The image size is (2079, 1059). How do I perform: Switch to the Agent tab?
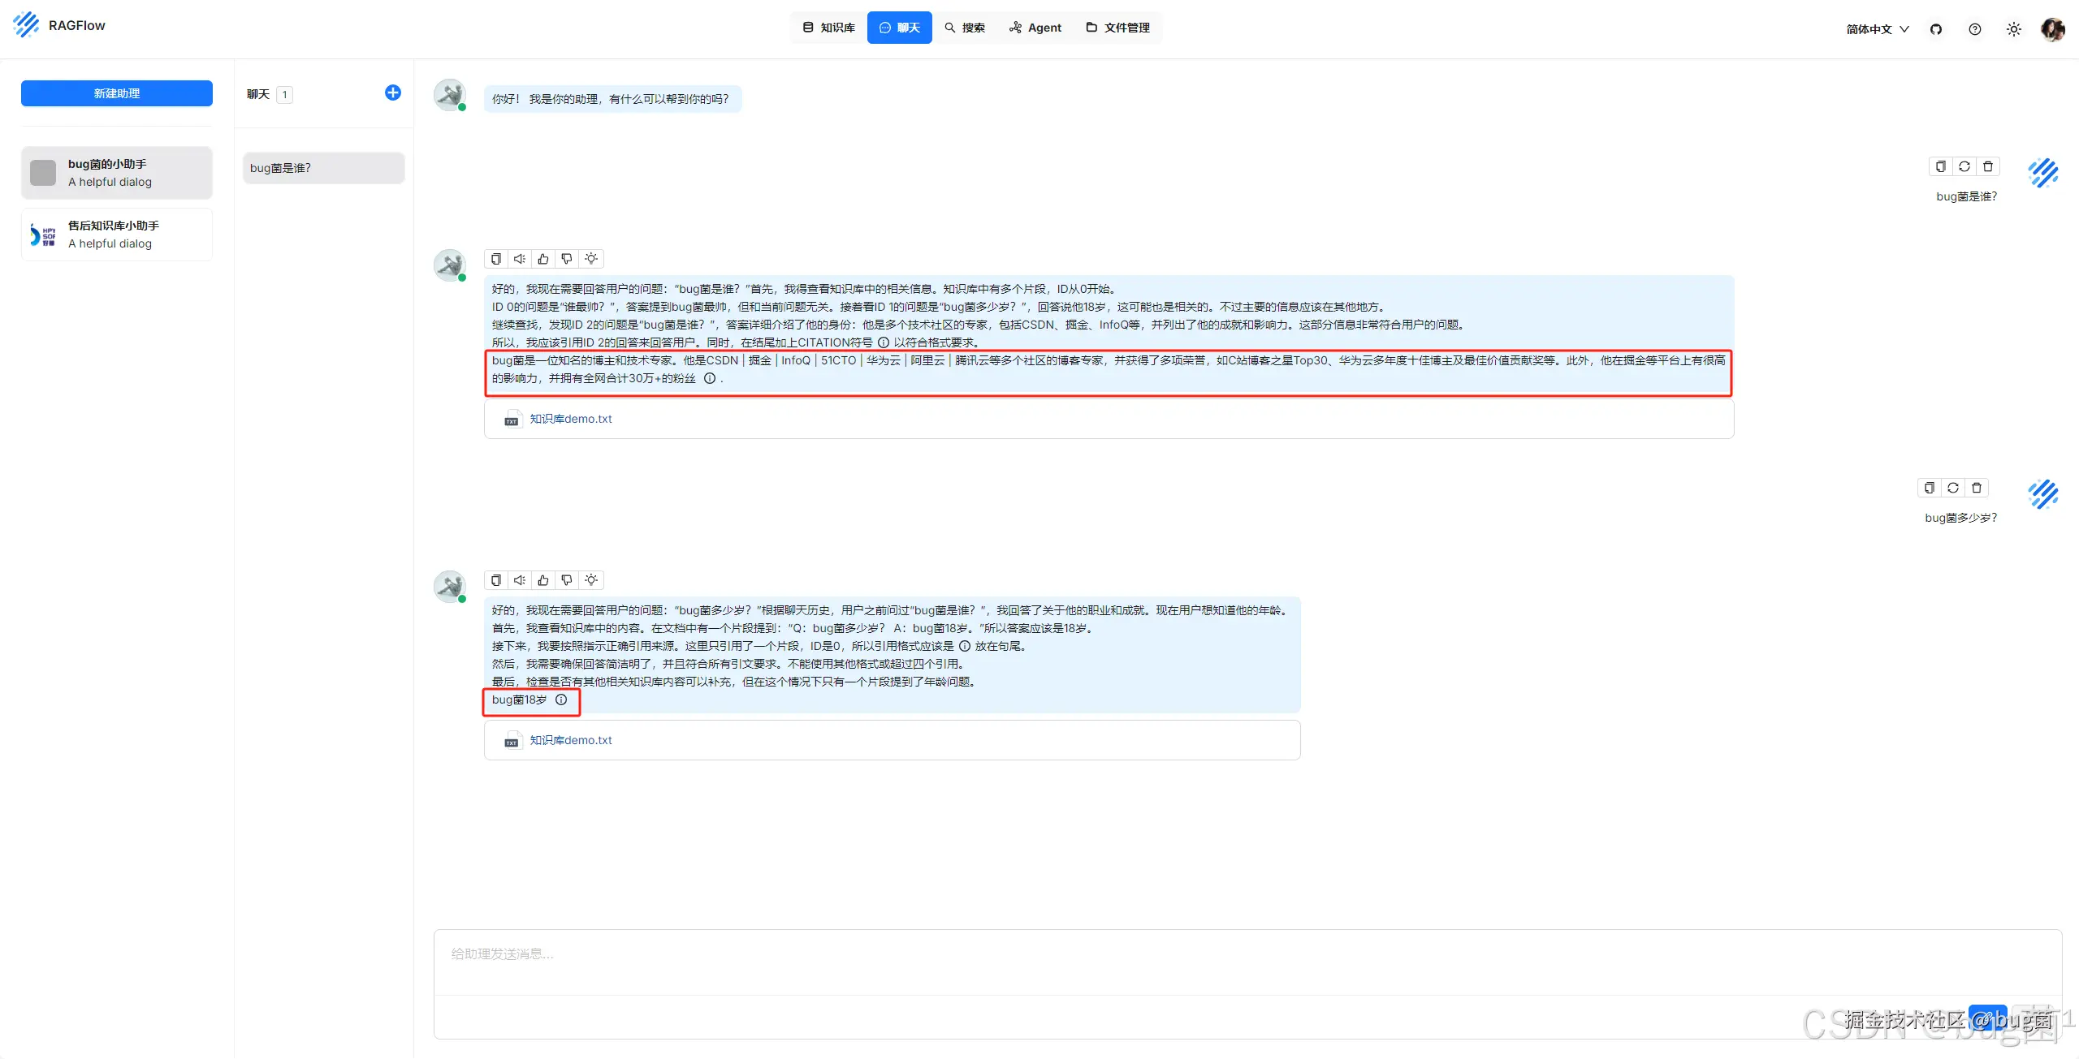[x=1035, y=28]
